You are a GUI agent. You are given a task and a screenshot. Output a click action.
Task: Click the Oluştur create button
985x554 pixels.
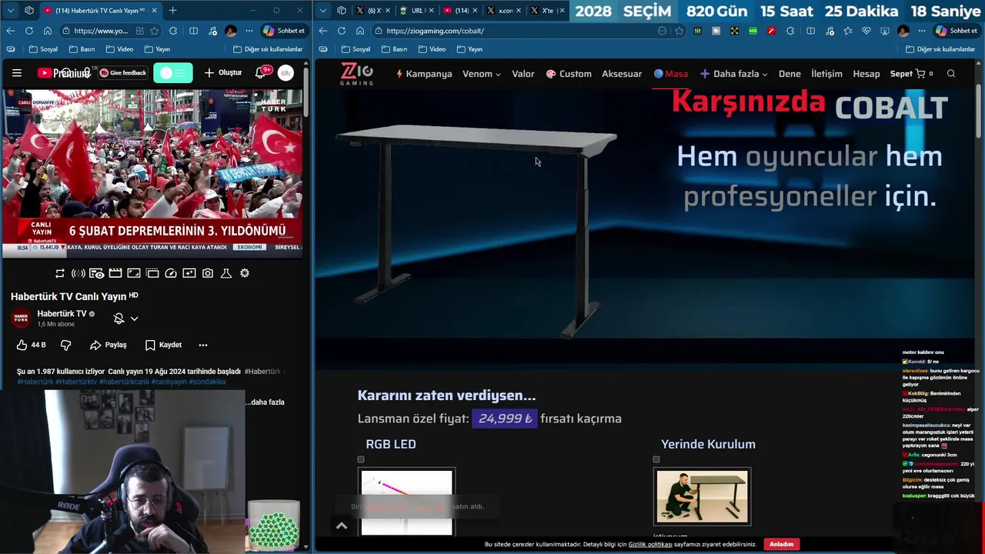pyautogui.click(x=223, y=73)
